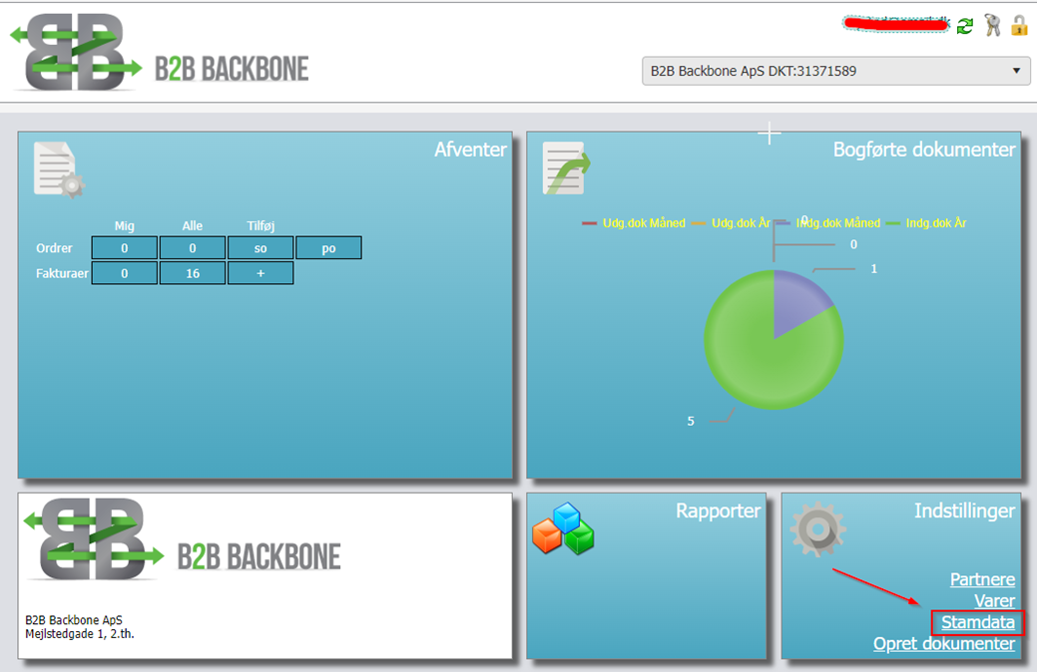Click the B2B Backbone logo in bottom card
The height and width of the screenshot is (672, 1037).
[183, 541]
